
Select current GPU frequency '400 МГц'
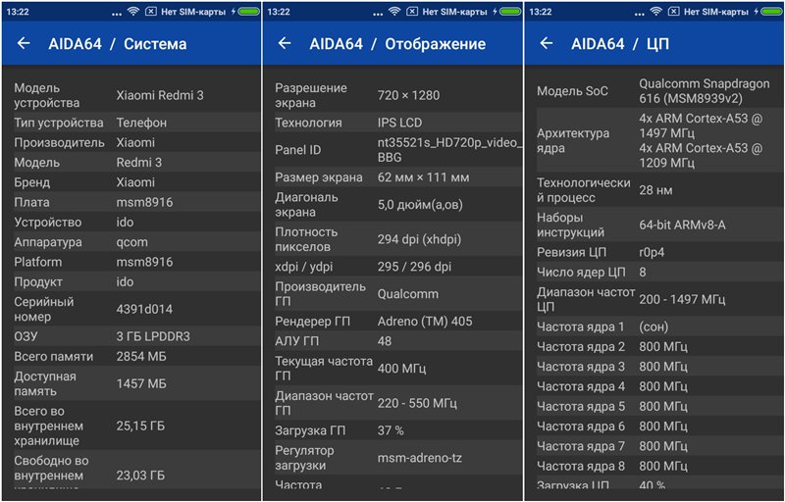[x=401, y=369]
